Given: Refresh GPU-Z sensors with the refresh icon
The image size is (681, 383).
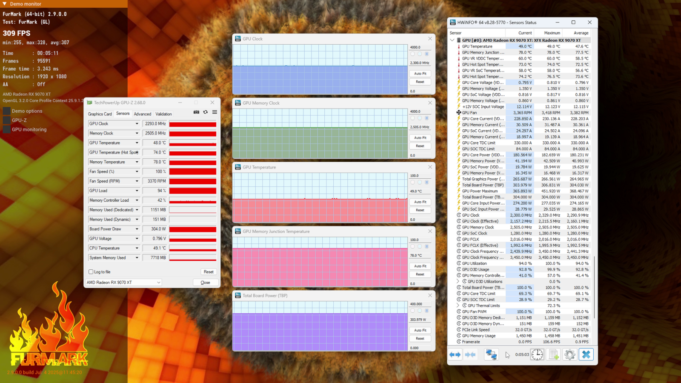Looking at the screenshot, I should point(206,112).
